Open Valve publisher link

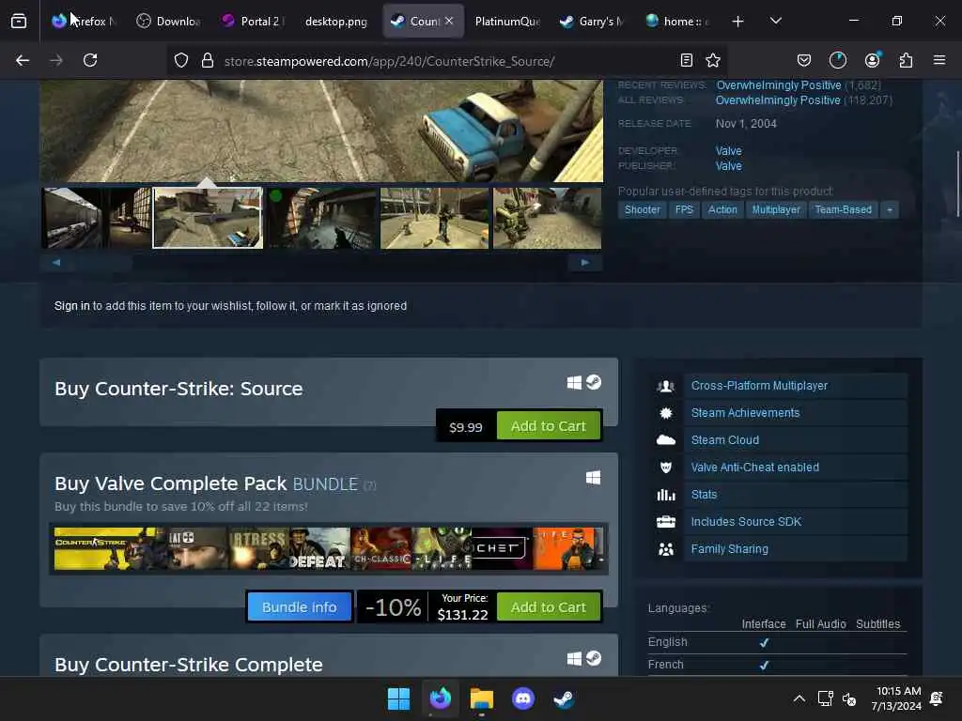(728, 166)
